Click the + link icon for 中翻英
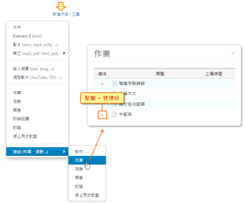The height and width of the screenshot is (203, 245). coord(102,115)
